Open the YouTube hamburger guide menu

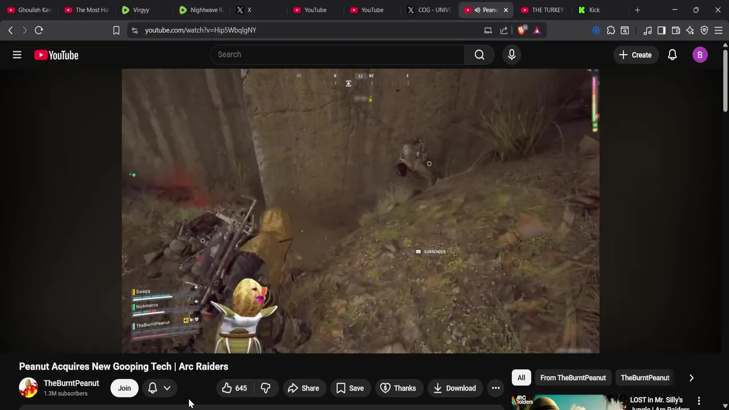(x=17, y=55)
